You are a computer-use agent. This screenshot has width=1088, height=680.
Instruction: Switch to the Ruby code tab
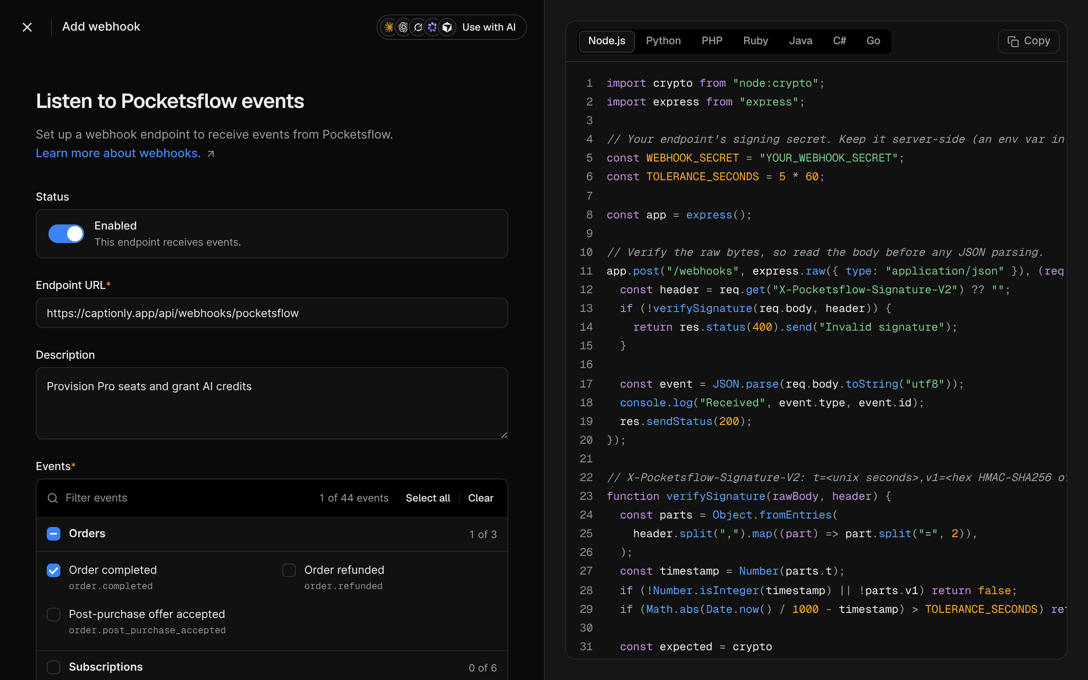pyautogui.click(x=755, y=41)
